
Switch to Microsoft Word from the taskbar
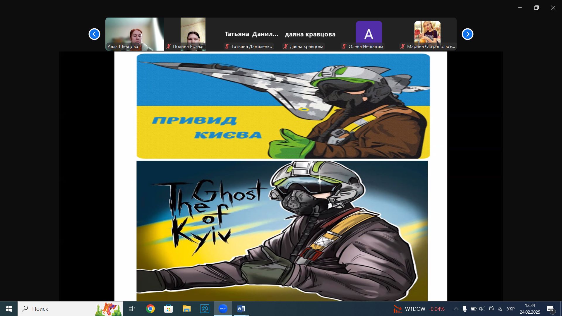coord(241,309)
